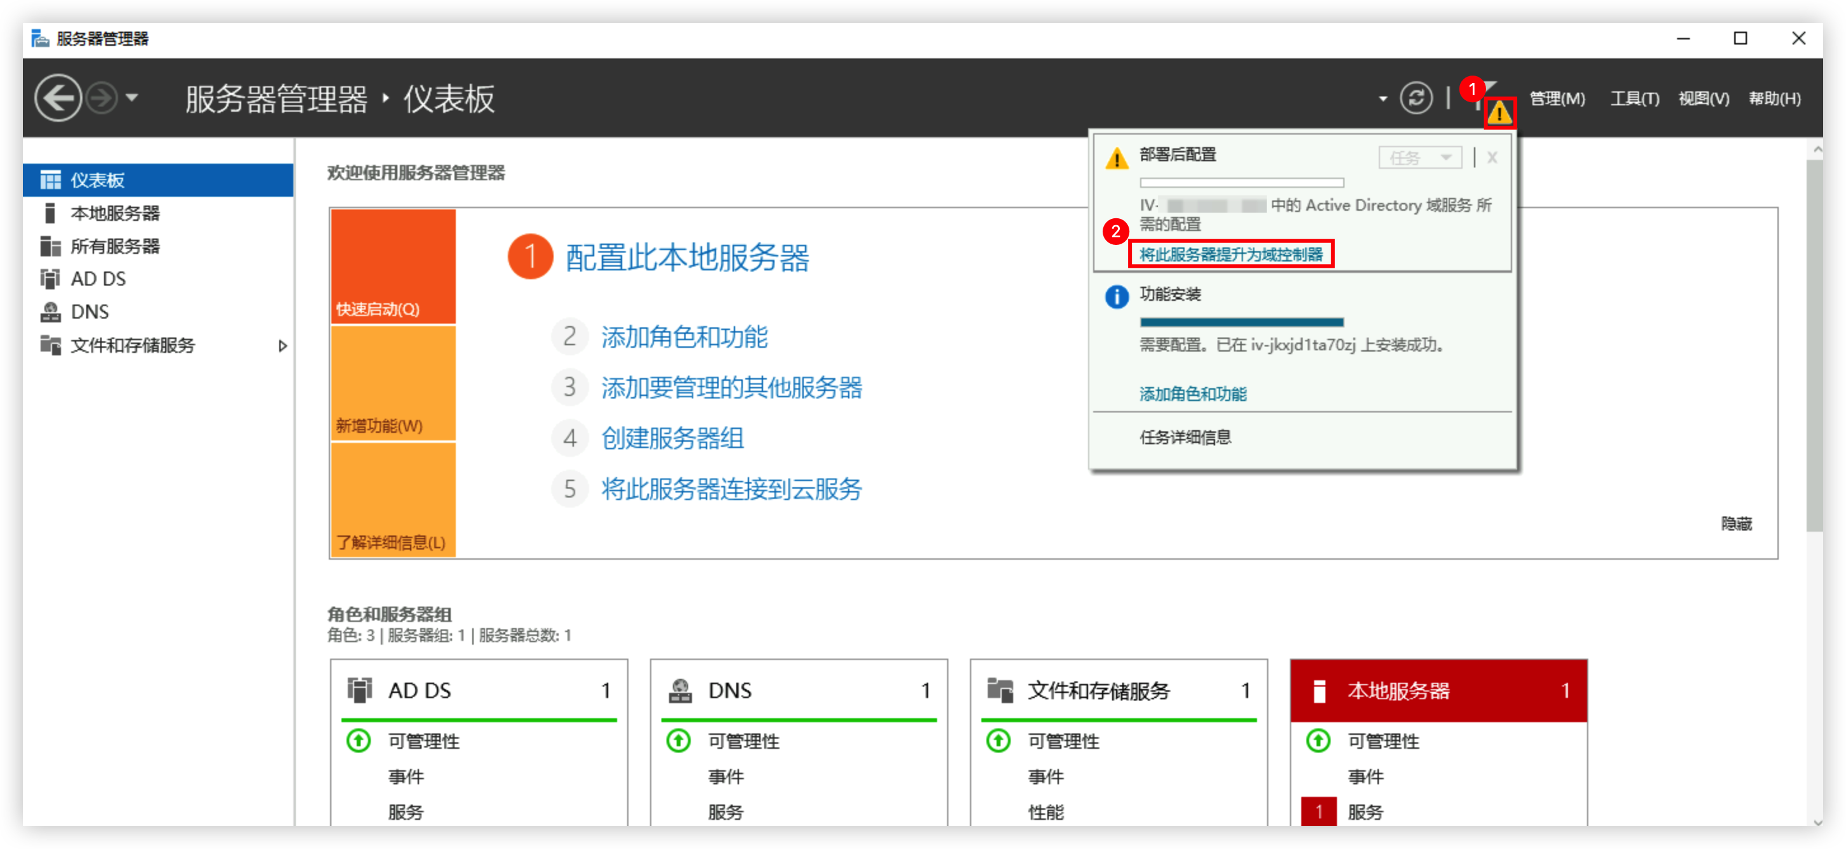Click manageability green arrow in DNS tile
This screenshot has height=849, width=1846.
point(678,740)
